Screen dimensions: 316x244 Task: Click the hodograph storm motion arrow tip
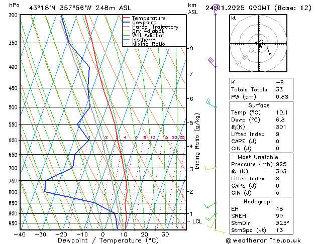pos(270,54)
